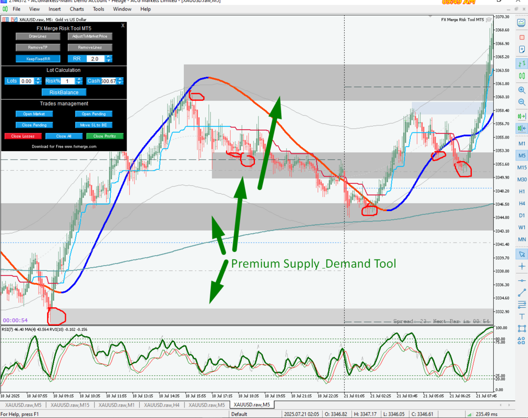The width and height of the screenshot is (528, 418).
Task: Toggle the KeepFixedRR option
Action: coord(38,59)
